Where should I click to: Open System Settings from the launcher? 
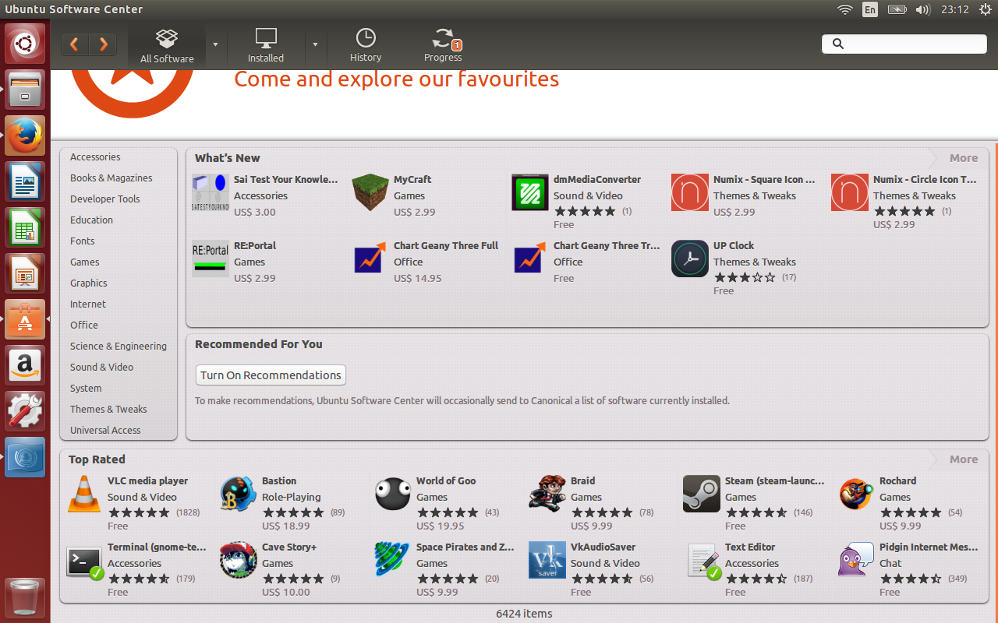(x=26, y=411)
